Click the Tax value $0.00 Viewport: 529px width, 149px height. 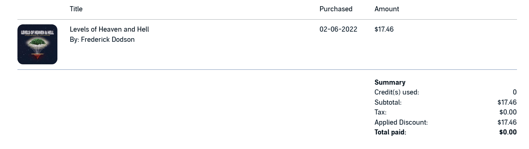(x=508, y=112)
